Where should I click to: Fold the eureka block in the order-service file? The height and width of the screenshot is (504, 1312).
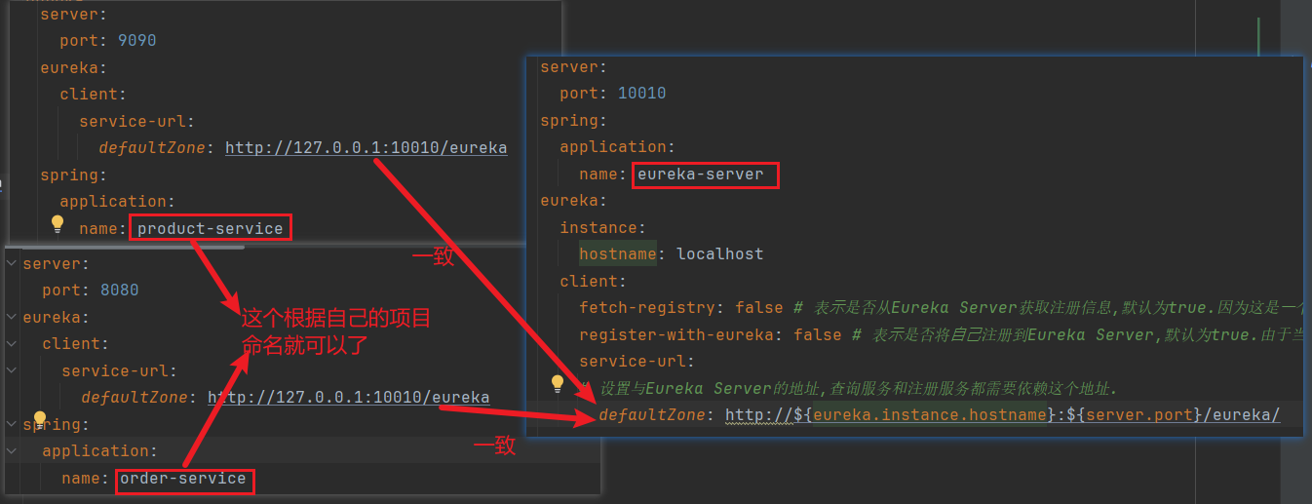pos(11,317)
